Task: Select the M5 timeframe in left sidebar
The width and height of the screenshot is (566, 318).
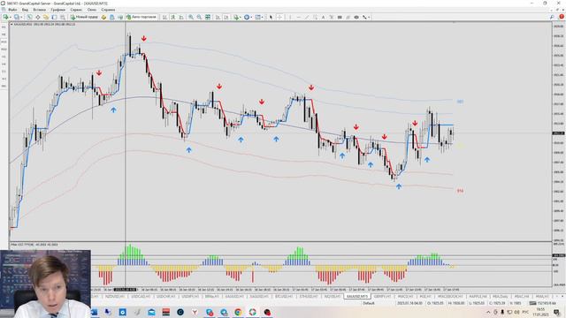Action: 4,34
